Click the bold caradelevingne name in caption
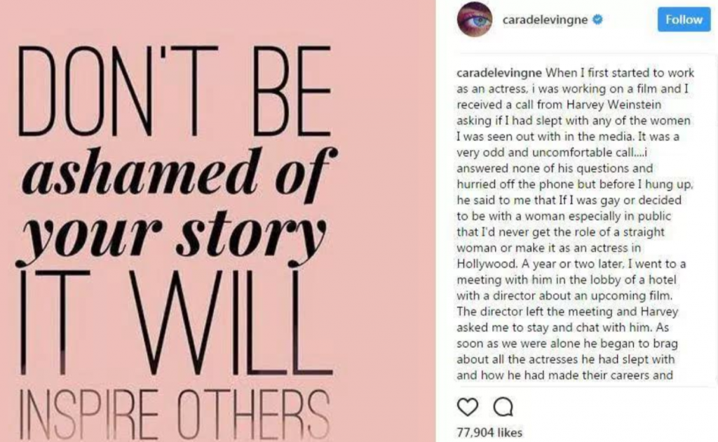 coord(499,73)
